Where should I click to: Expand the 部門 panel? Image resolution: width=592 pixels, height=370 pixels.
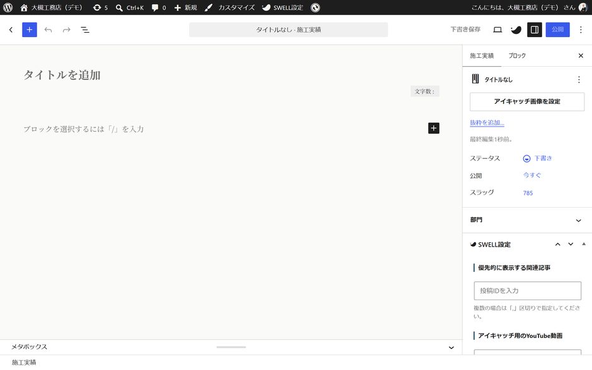click(x=527, y=220)
